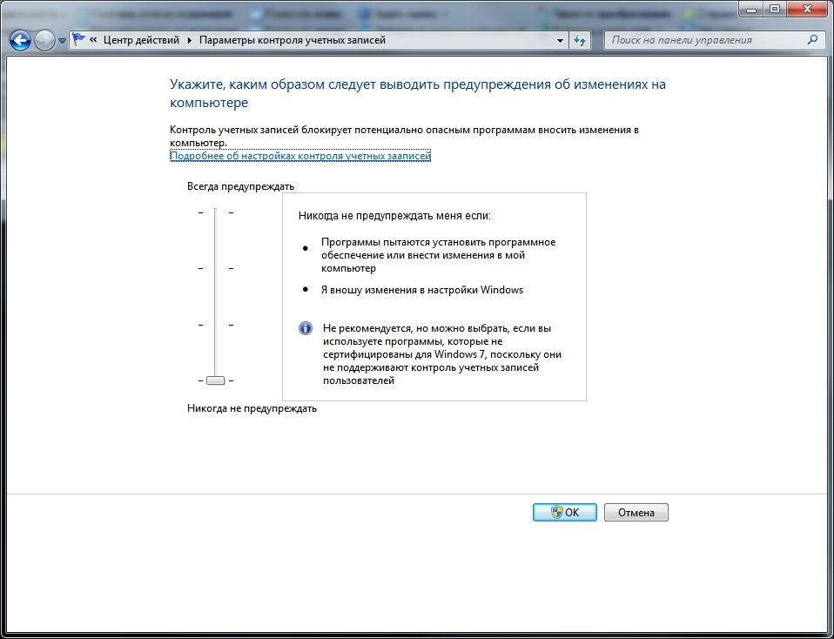Image resolution: width=834 pixels, height=639 pixels.
Task: Click the shield icon on OK button
Action: 557,513
